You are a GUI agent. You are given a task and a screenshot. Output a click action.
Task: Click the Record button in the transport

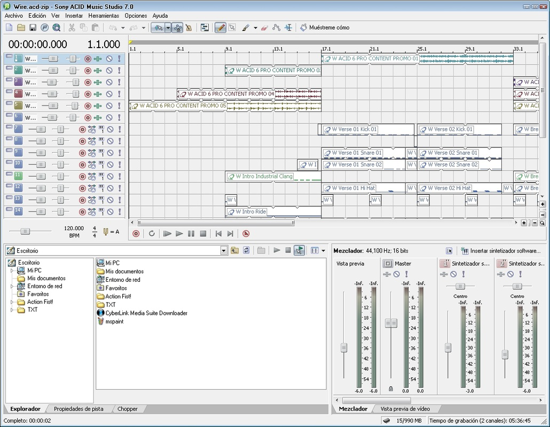point(136,233)
